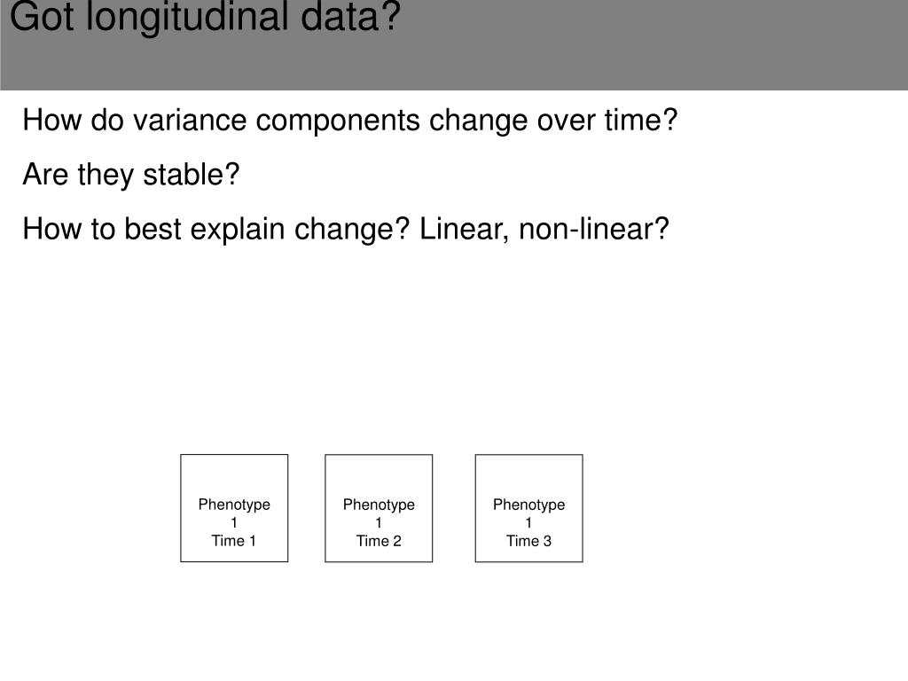Click the word "longitudinal" in the title
Screen dimensions: 908x681
(x=188, y=16)
